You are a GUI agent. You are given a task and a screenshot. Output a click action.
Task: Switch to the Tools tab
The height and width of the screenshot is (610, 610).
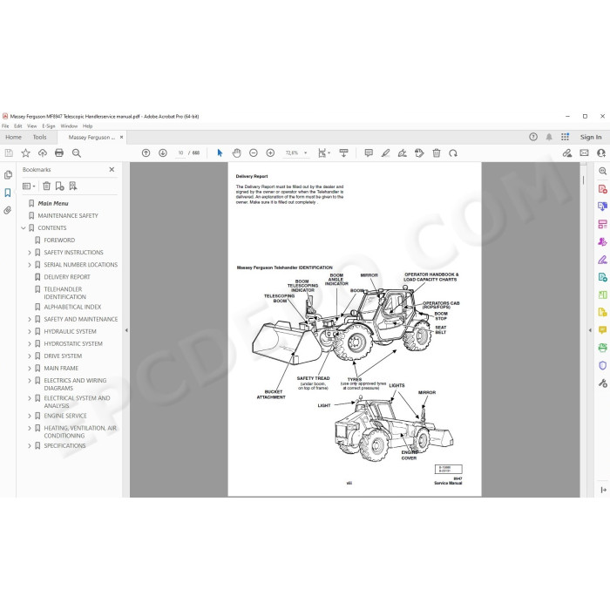(x=40, y=138)
